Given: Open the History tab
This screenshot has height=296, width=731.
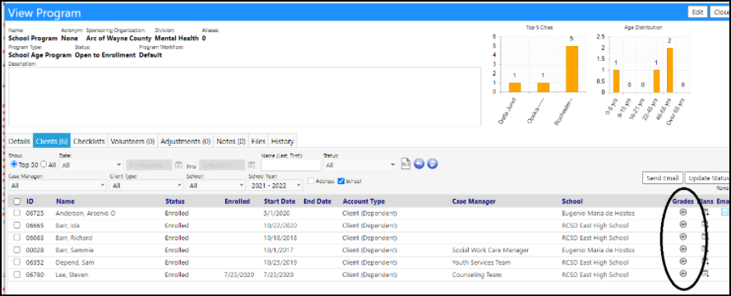Looking at the screenshot, I should coord(283,141).
